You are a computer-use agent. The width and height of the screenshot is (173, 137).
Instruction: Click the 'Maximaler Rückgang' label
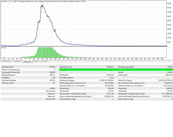pyautogui.click(x=67, y=80)
